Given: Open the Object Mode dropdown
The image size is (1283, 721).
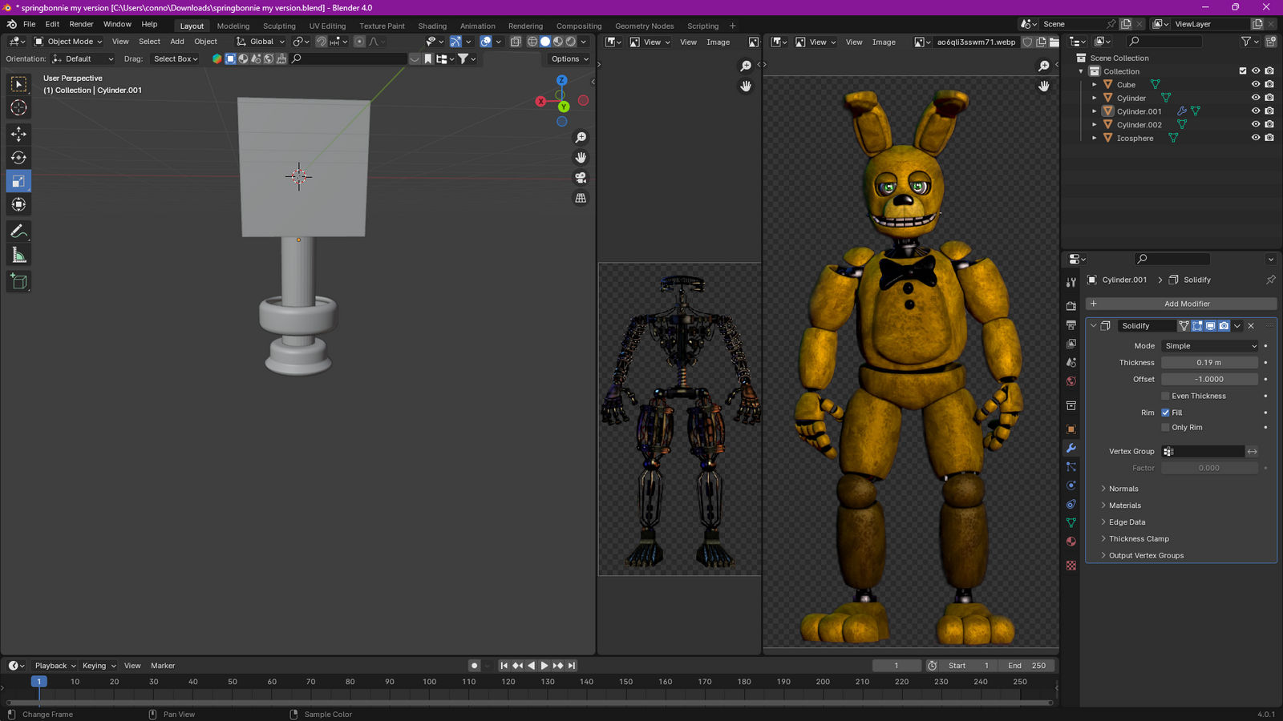Looking at the screenshot, I should coord(68,42).
